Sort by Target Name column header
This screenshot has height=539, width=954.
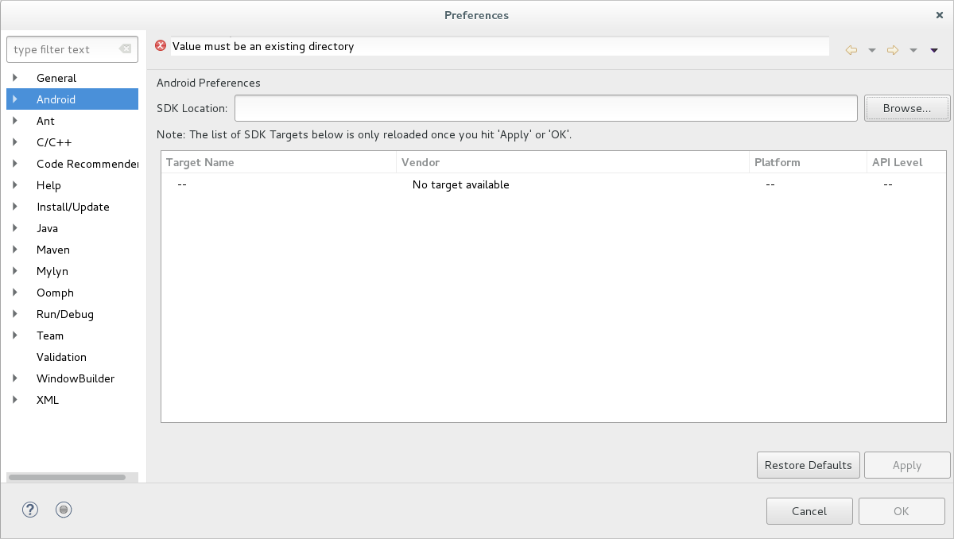[279, 162]
